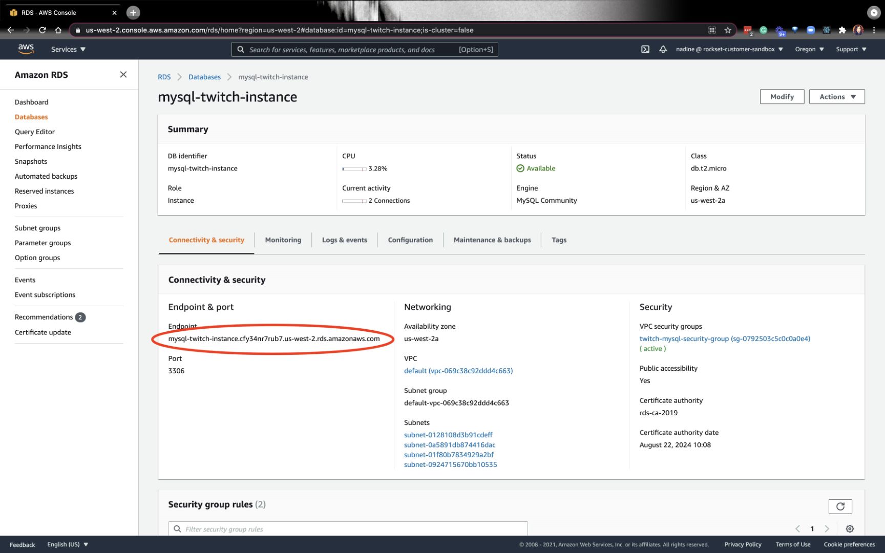This screenshot has height=553, width=885.
Task: Open twitch-mysql-security-group link
Action: 725,339
